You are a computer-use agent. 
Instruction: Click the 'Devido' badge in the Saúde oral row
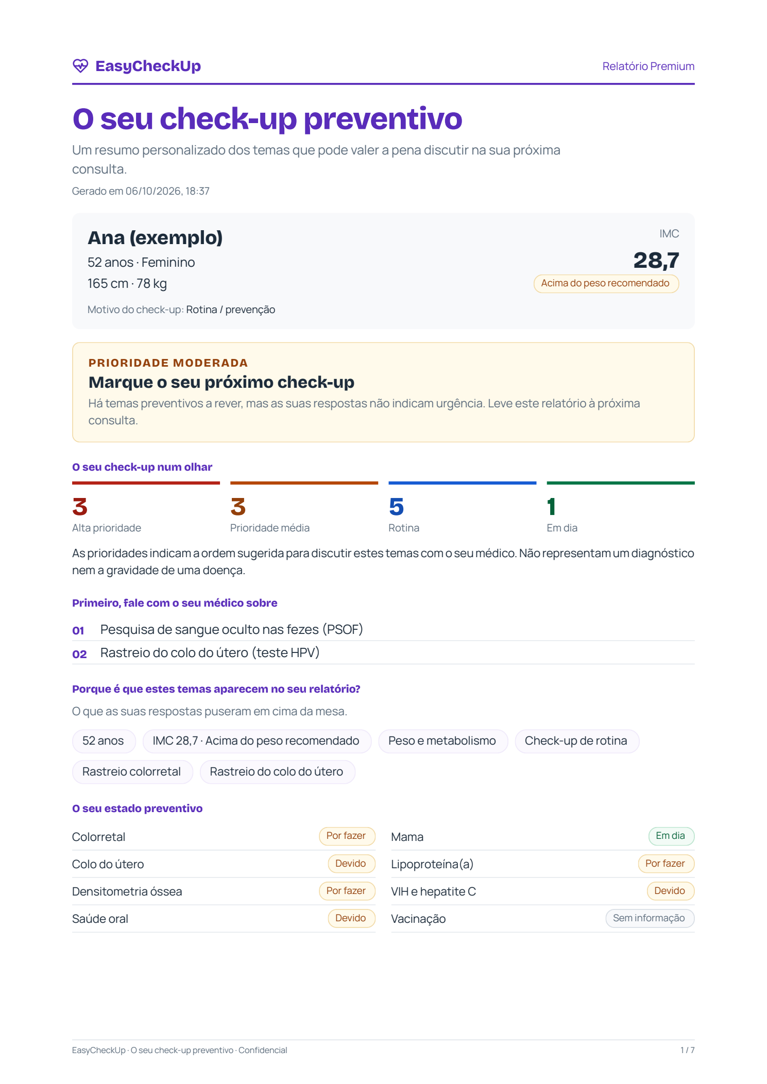pos(351,918)
